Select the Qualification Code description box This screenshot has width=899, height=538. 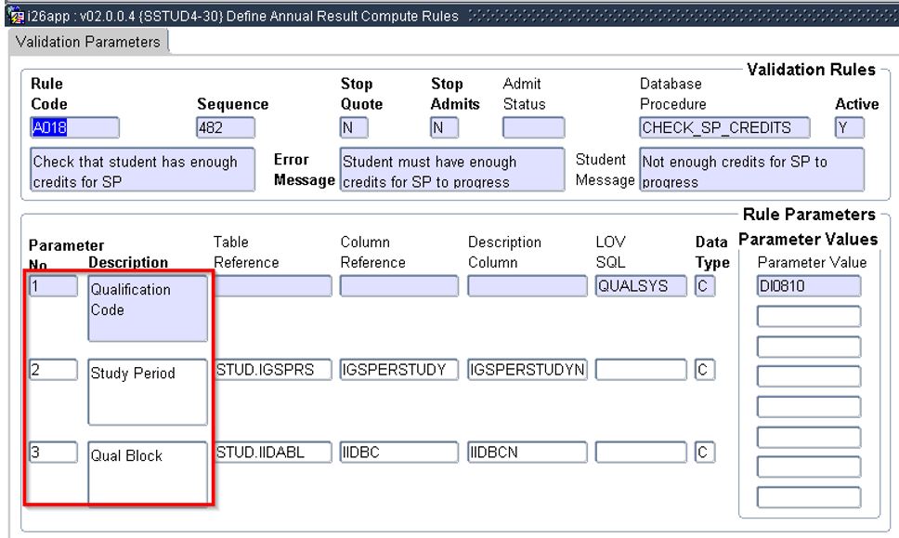click(x=148, y=308)
